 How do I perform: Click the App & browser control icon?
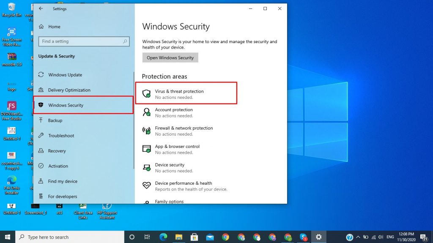(x=147, y=149)
